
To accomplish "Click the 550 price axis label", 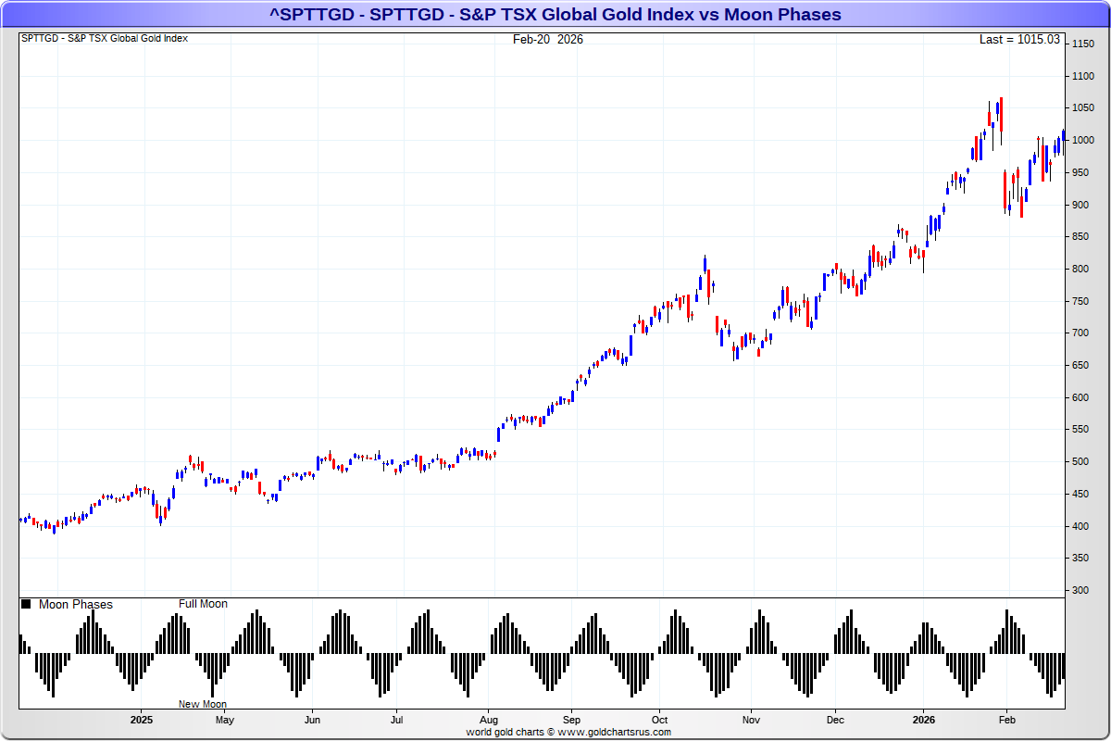I will point(1080,430).
